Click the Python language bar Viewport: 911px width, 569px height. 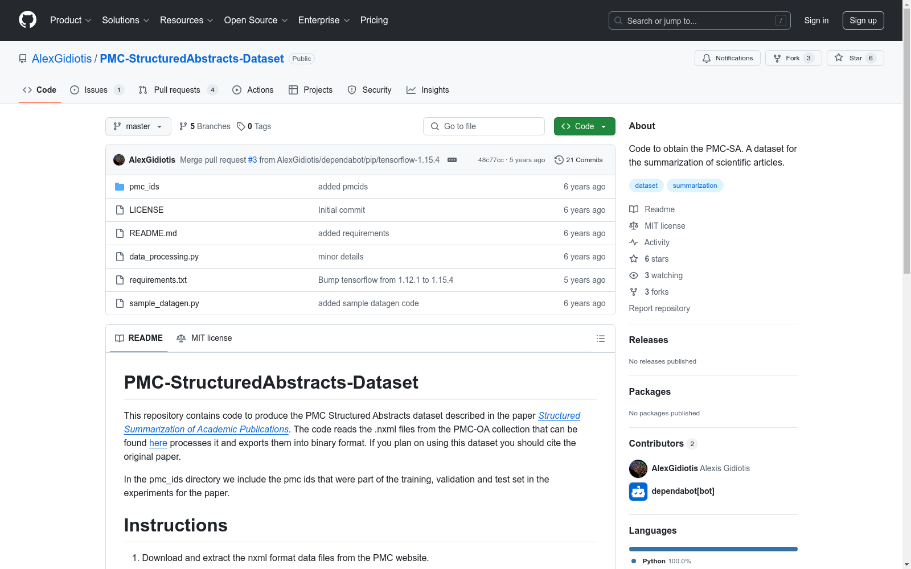coord(713,549)
